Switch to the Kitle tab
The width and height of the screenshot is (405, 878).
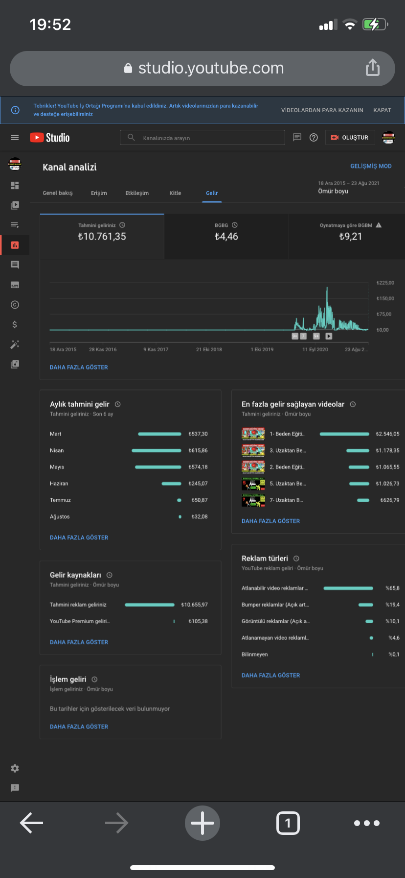[175, 193]
